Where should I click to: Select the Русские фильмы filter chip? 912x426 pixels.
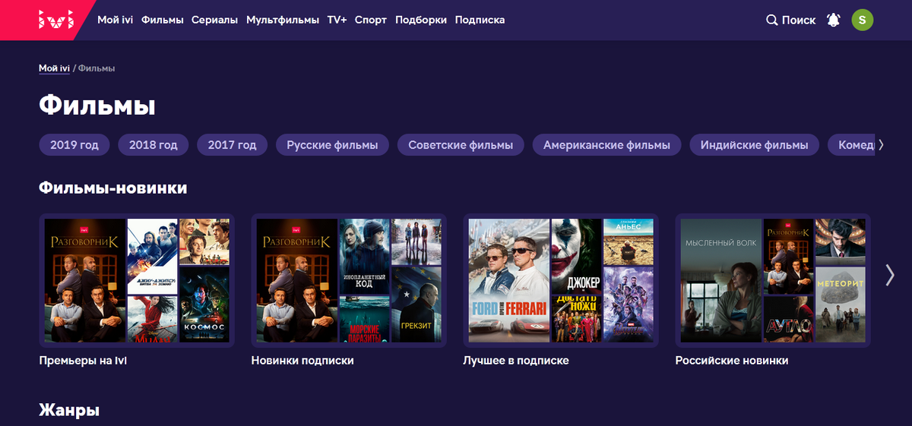click(332, 145)
